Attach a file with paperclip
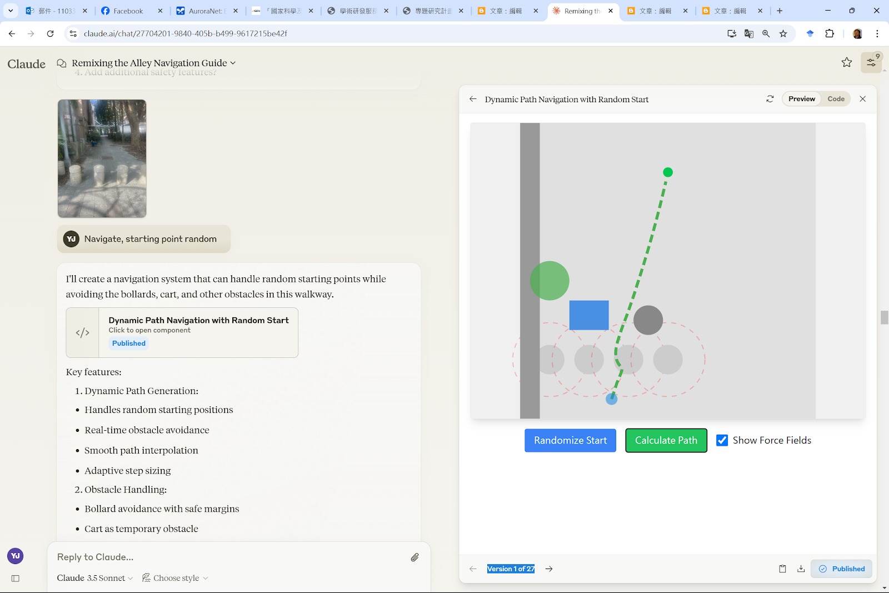This screenshot has height=593, width=889. 414,557
